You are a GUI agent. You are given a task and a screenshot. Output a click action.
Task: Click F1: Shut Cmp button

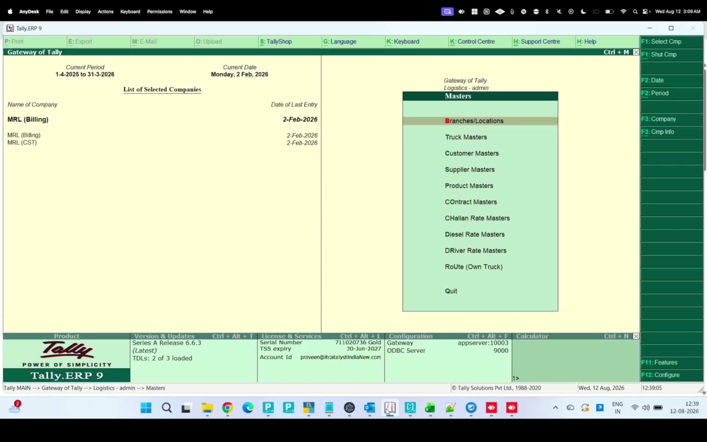672,55
